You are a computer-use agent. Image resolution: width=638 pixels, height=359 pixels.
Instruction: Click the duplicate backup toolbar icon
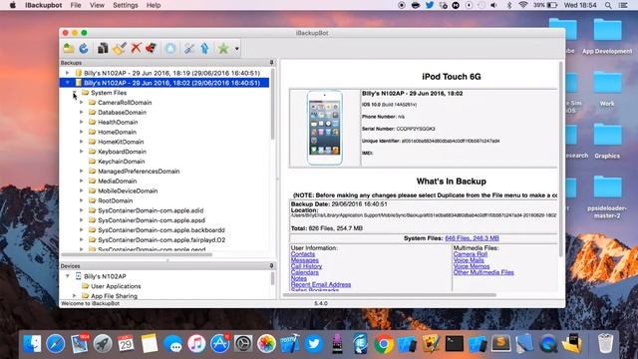103,49
